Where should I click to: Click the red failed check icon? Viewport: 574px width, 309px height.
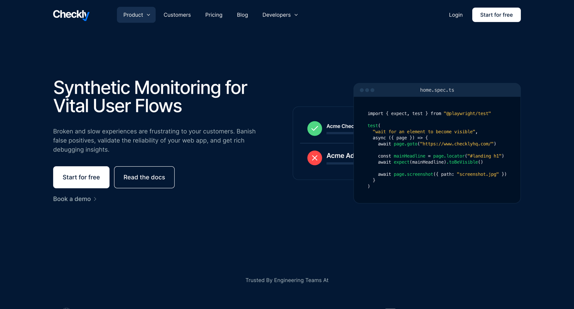pyautogui.click(x=315, y=158)
